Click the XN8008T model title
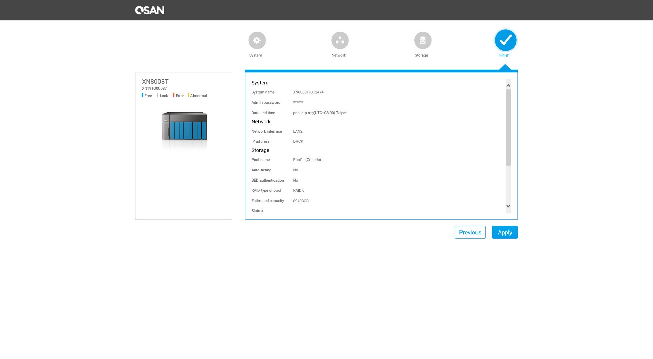 pyautogui.click(x=155, y=81)
